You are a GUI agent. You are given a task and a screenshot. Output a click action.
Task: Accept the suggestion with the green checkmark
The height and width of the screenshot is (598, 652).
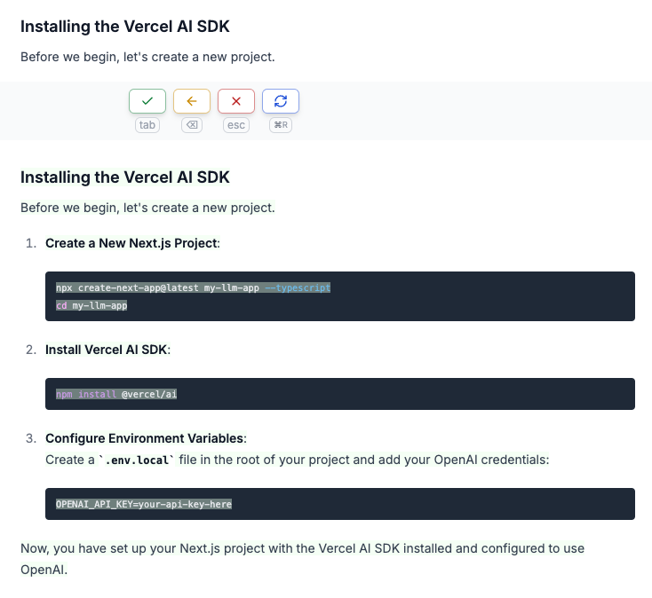point(147,101)
